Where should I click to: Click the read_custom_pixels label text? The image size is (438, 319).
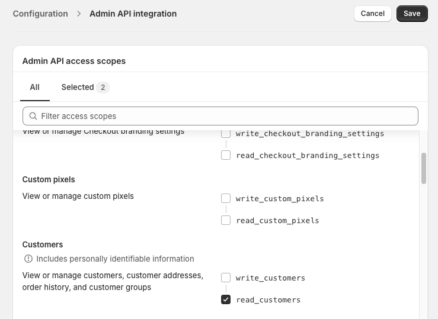[277, 221]
